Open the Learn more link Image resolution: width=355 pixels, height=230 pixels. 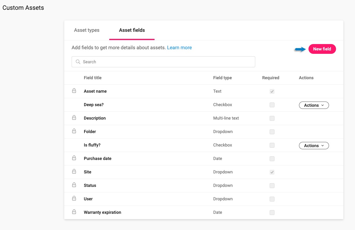click(x=179, y=47)
